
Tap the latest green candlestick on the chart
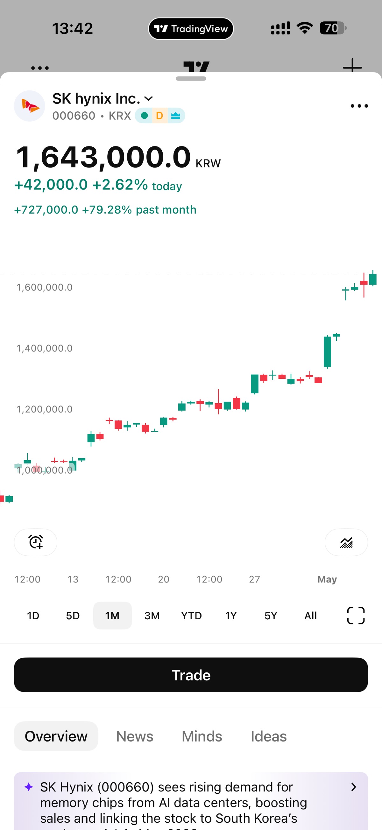(x=373, y=278)
